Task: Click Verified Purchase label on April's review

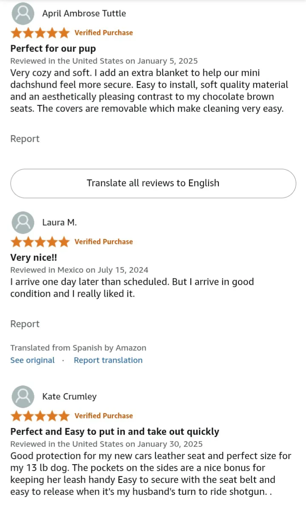Action: [104, 33]
